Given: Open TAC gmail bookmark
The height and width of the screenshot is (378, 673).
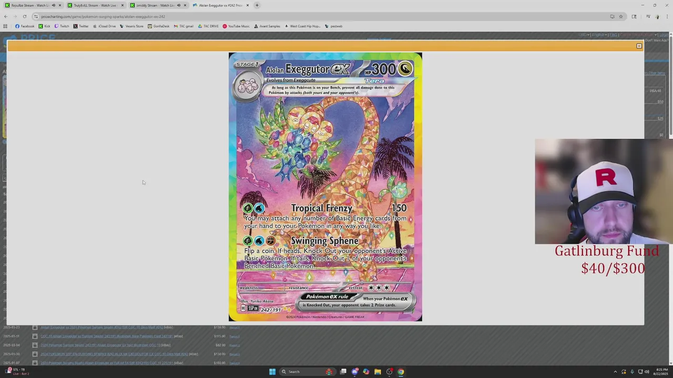Looking at the screenshot, I should (x=183, y=26).
